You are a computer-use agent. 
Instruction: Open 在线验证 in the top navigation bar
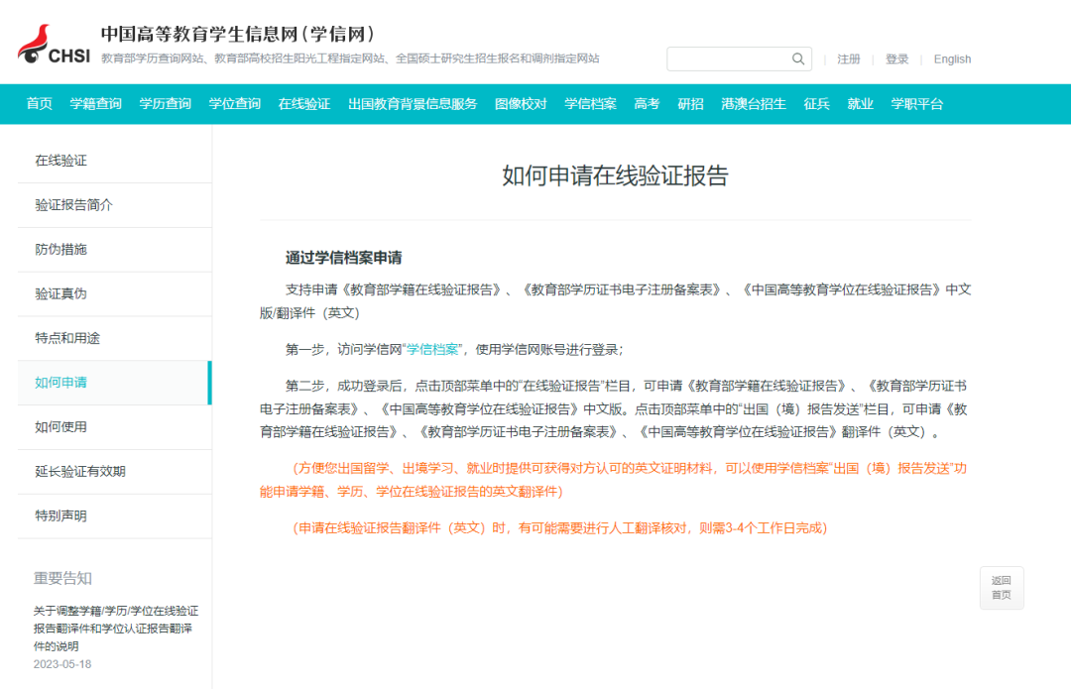click(x=304, y=104)
